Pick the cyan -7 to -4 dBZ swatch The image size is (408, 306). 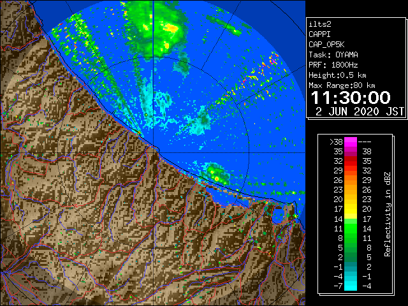tap(351, 286)
